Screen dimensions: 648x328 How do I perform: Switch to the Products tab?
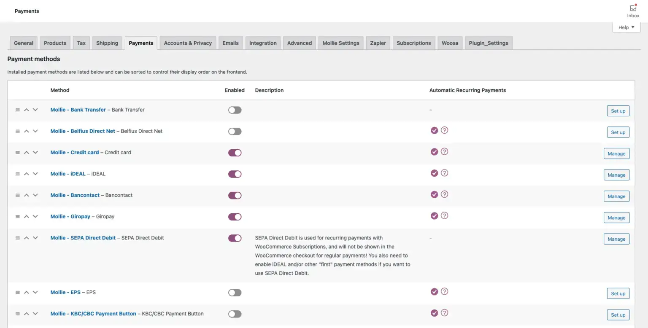(55, 43)
